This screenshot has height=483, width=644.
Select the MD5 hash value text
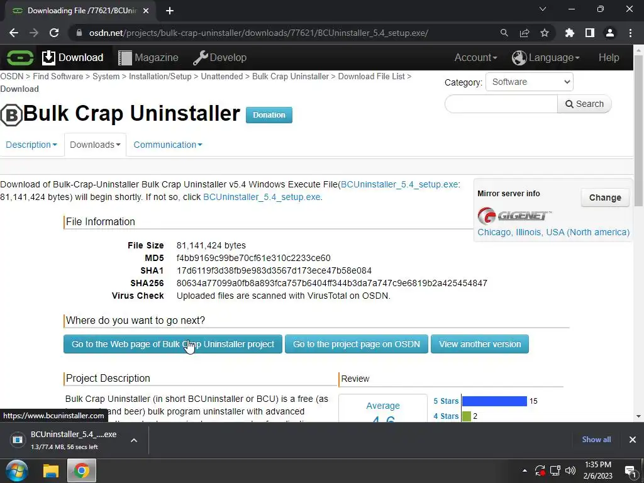(253, 258)
